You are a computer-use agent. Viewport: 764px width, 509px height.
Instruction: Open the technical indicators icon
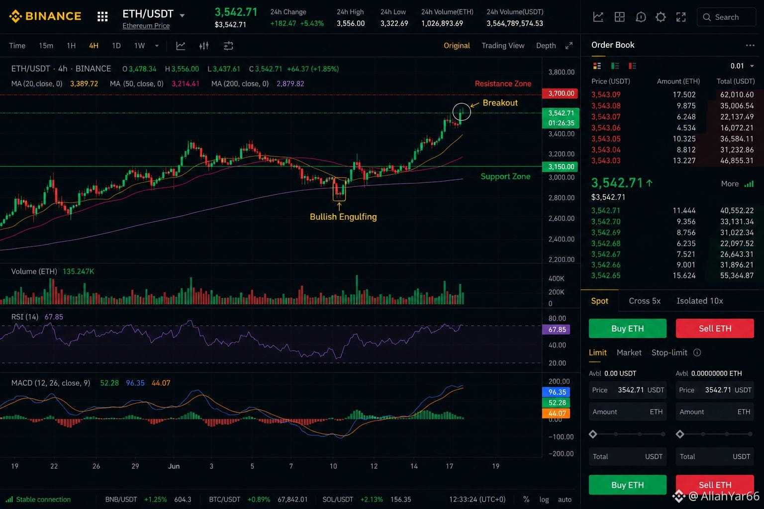tap(204, 46)
